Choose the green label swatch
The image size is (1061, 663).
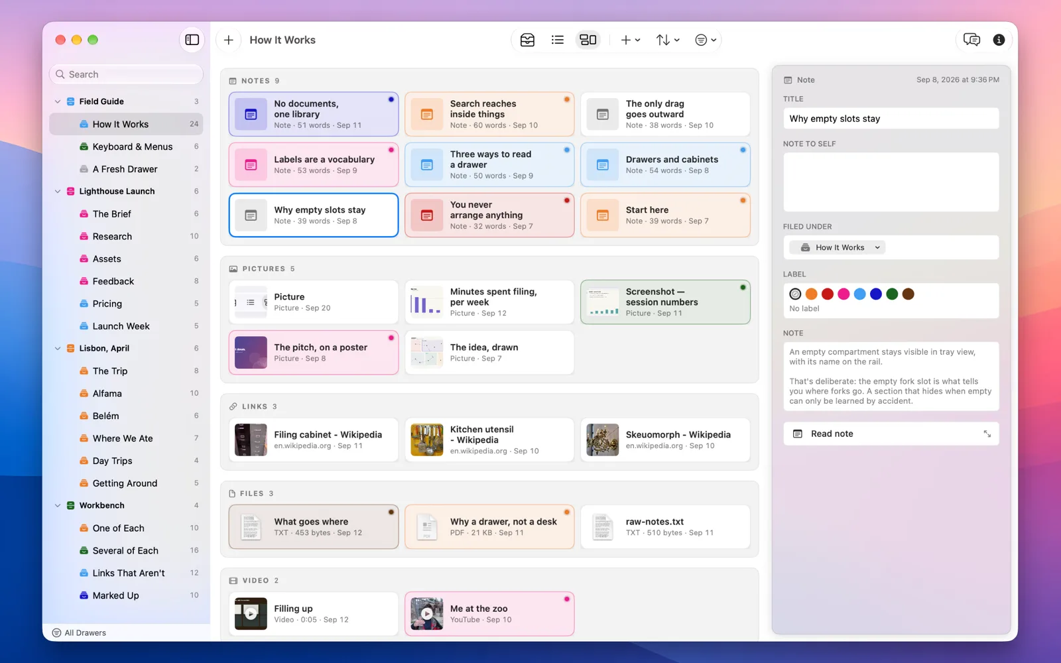point(892,294)
